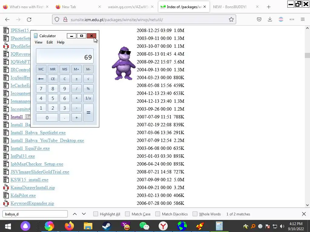Viewport: 310px width, 232px height.
Task: Click the calculator CE button
Action: click(x=53, y=79)
